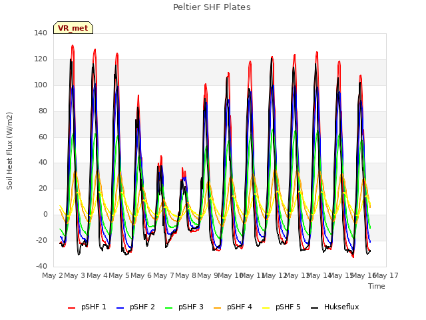Click the 20 y-axis tick label

point(43,188)
